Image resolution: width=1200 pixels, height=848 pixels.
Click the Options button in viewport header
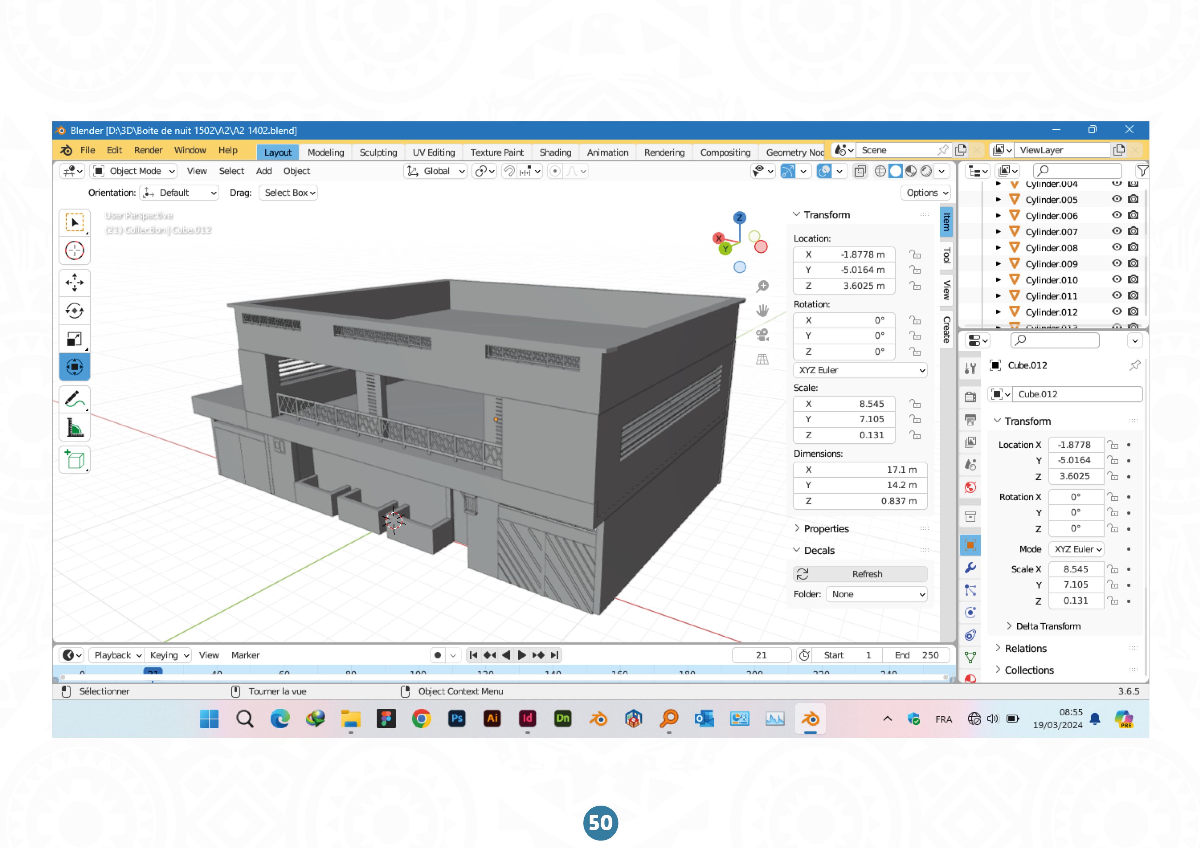[x=926, y=193]
